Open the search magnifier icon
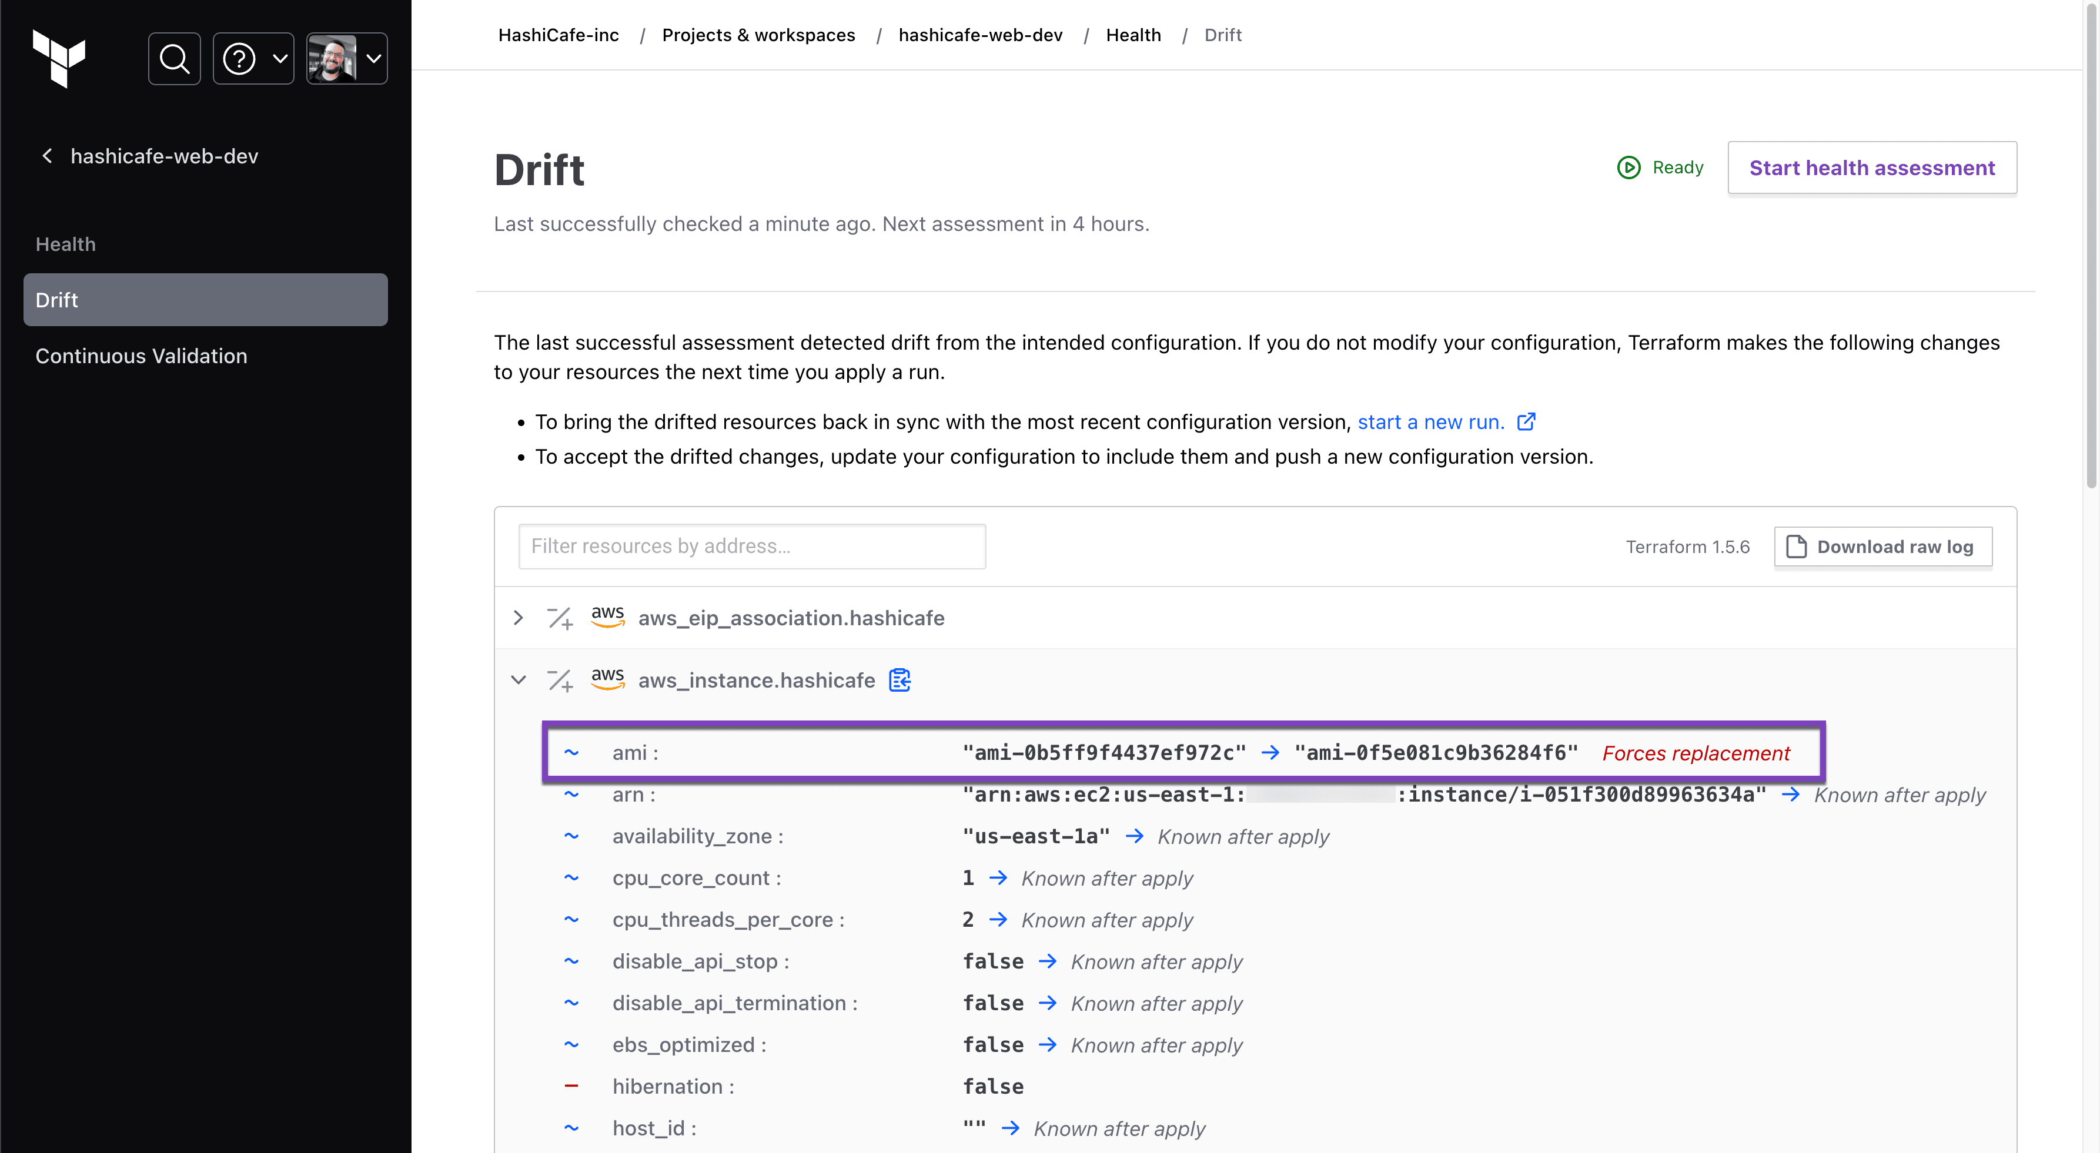 tap(175, 59)
